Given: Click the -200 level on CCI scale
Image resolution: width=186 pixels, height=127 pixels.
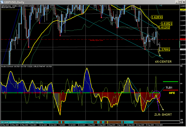Looking at the screenshot, I should pos(182,111).
